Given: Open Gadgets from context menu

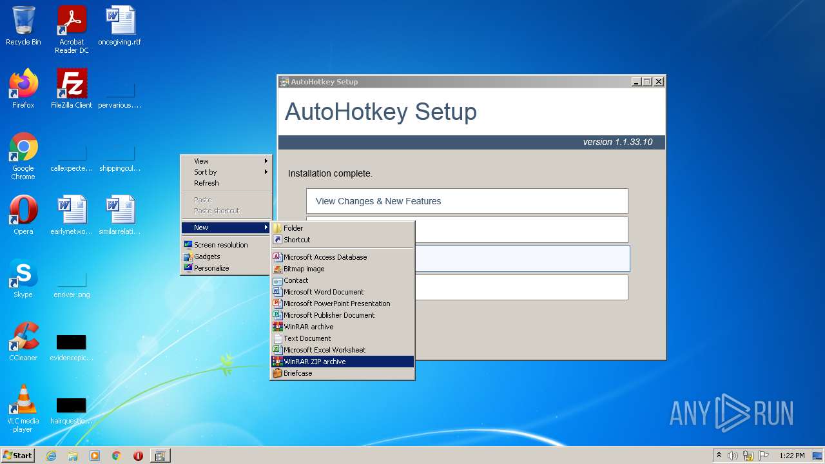Looking at the screenshot, I should tap(226, 256).
